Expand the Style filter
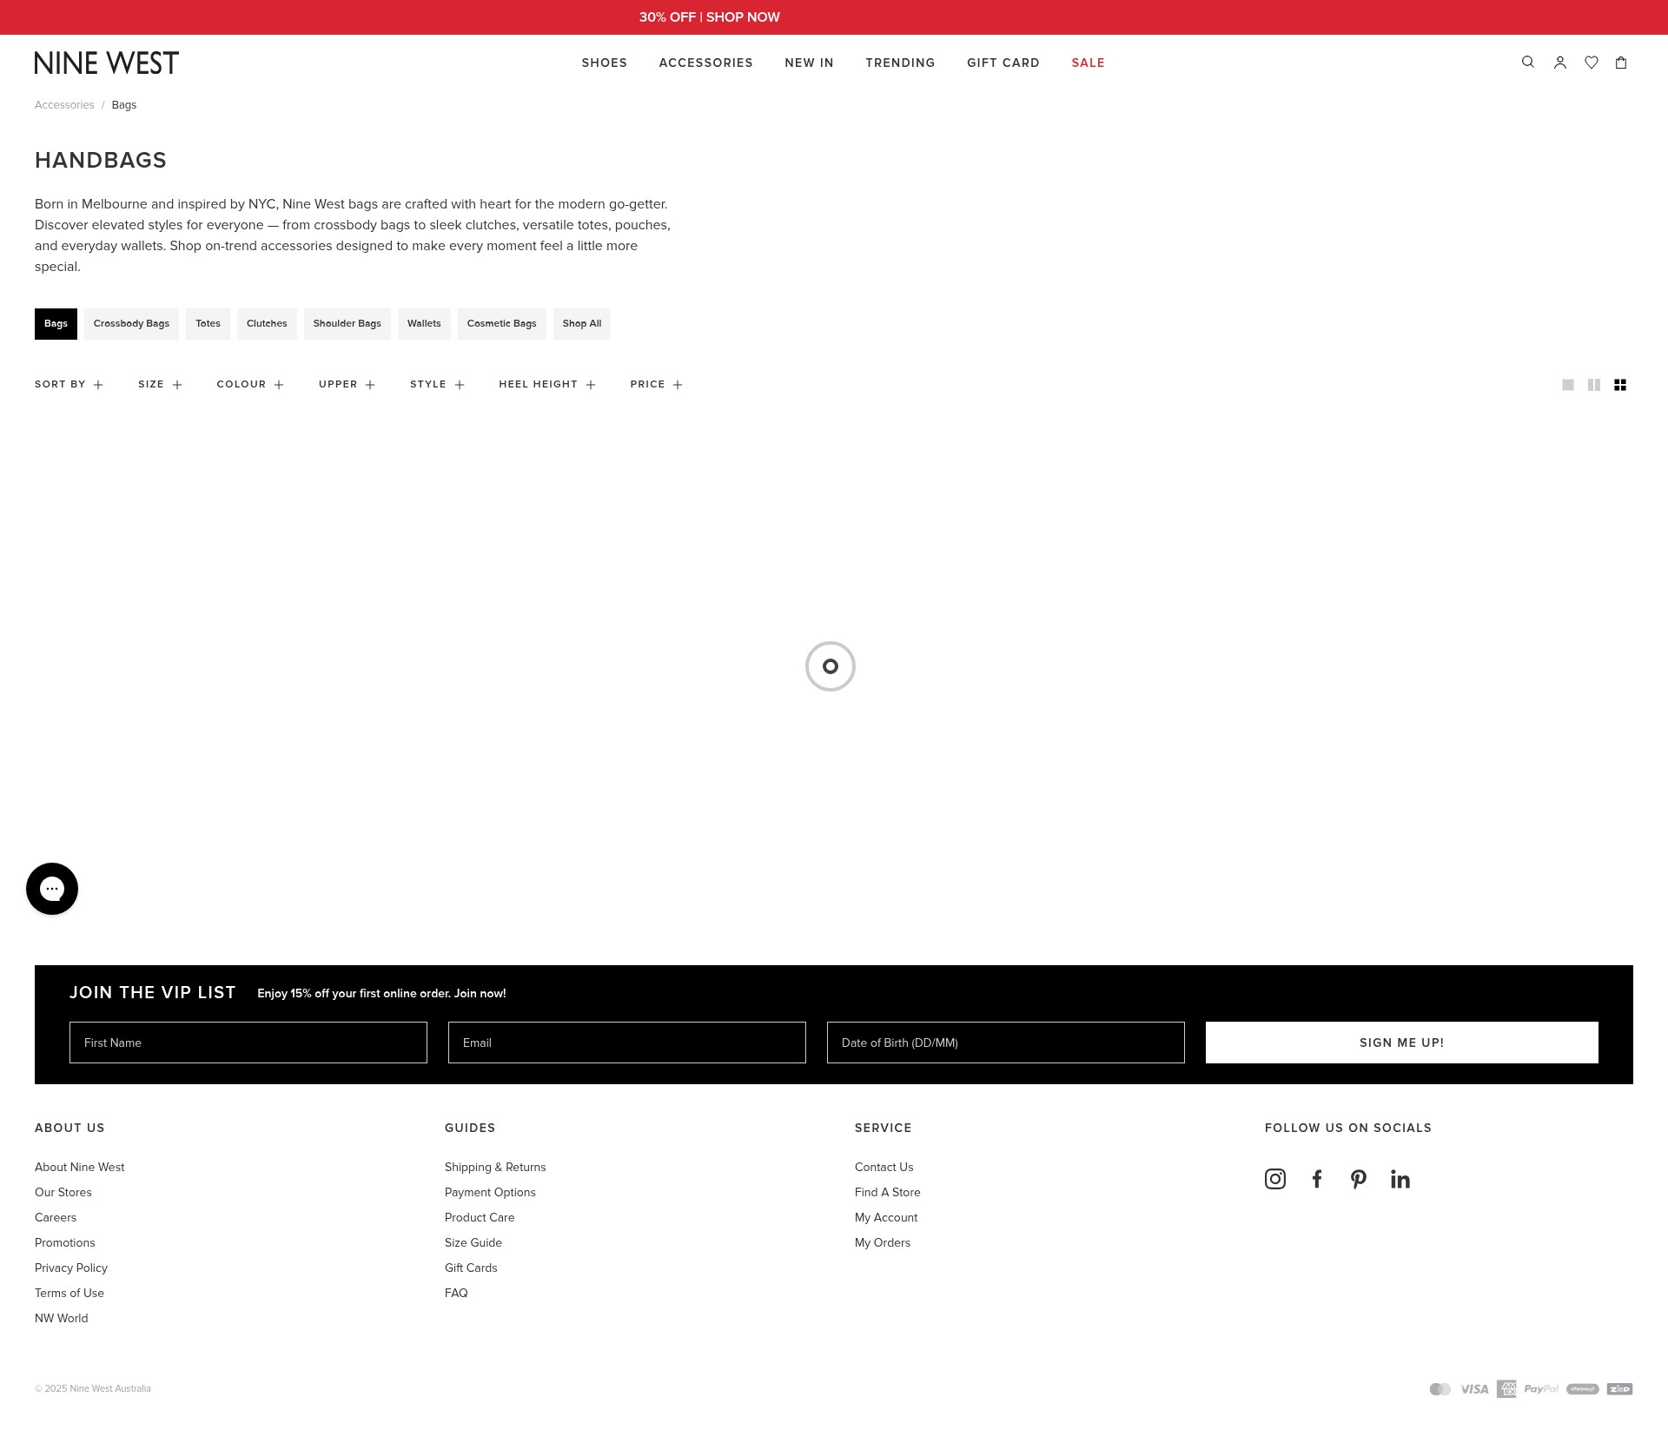1668x1430 pixels. pos(438,384)
